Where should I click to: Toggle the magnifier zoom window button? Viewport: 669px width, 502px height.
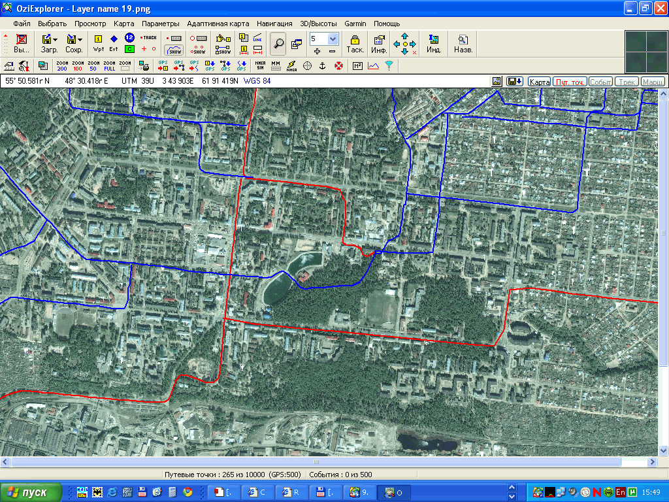click(x=278, y=43)
